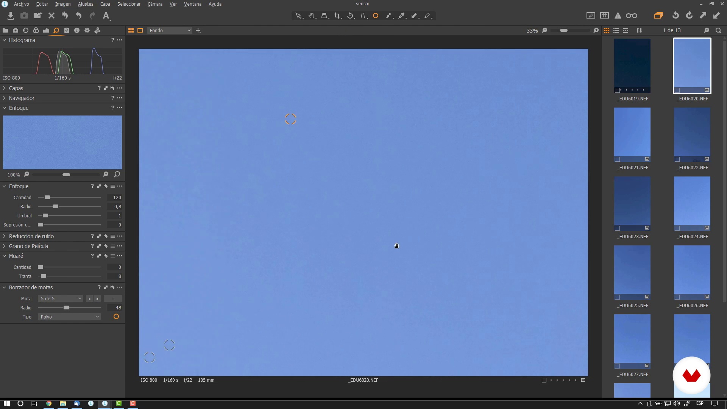Open the Metadata info tool tab icon
Screen dimensions: 727x409
point(77,30)
